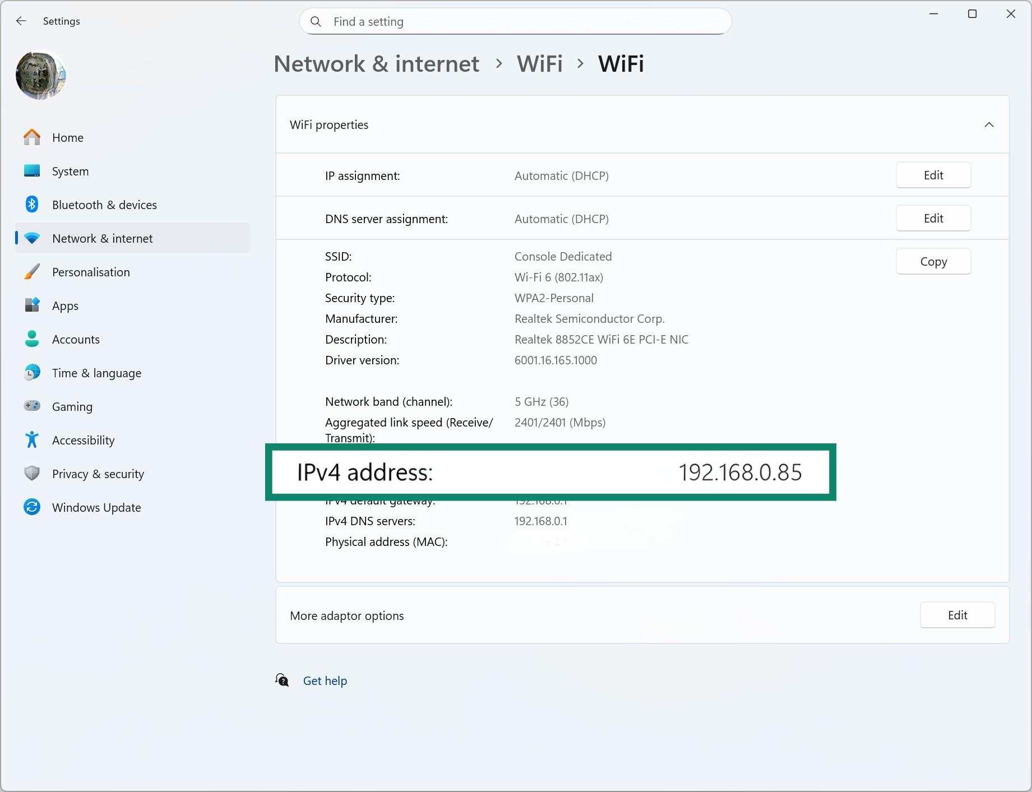Click the Personalisation paintbrush icon

point(32,272)
